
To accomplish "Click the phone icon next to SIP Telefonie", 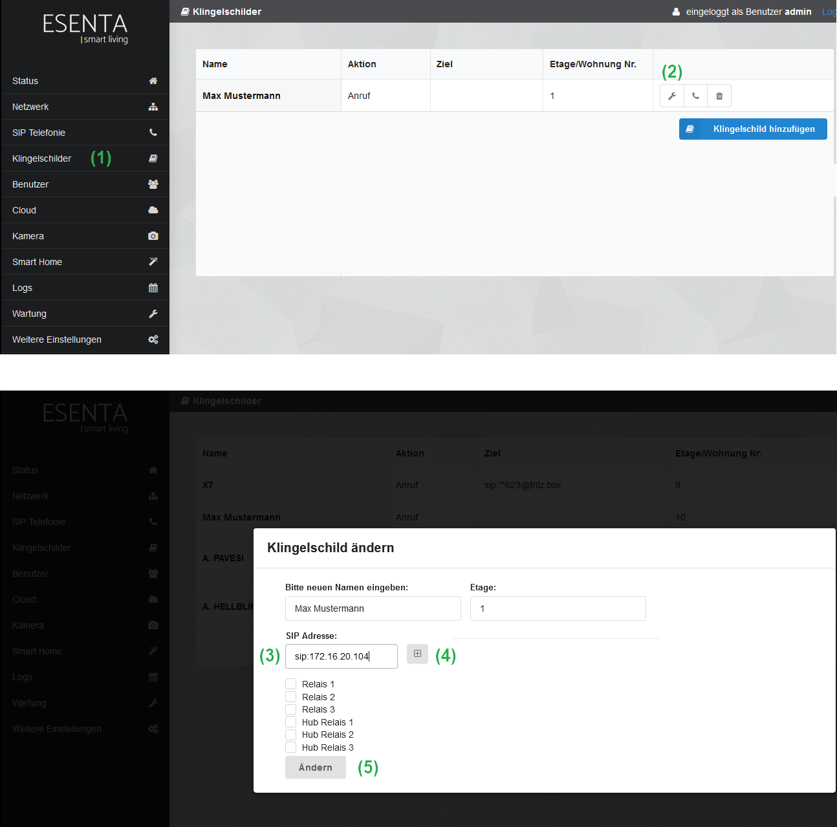I will click(x=153, y=133).
